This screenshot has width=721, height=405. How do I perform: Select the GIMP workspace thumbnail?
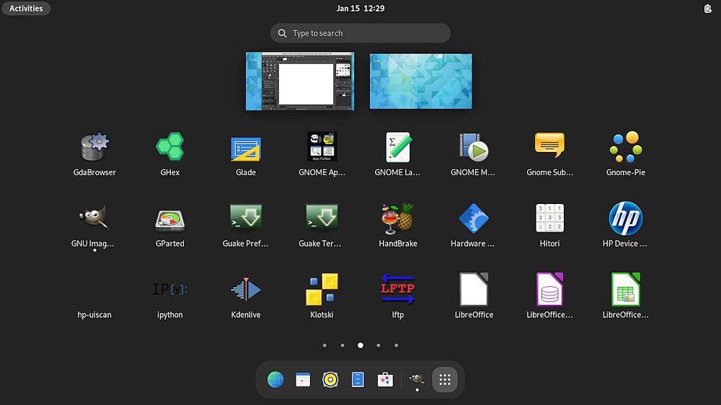click(x=300, y=81)
